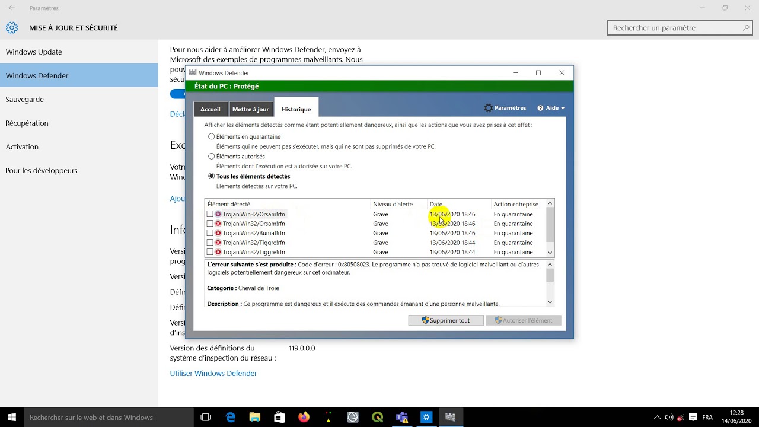Open the green Q application on taskbar

pos(377,418)
